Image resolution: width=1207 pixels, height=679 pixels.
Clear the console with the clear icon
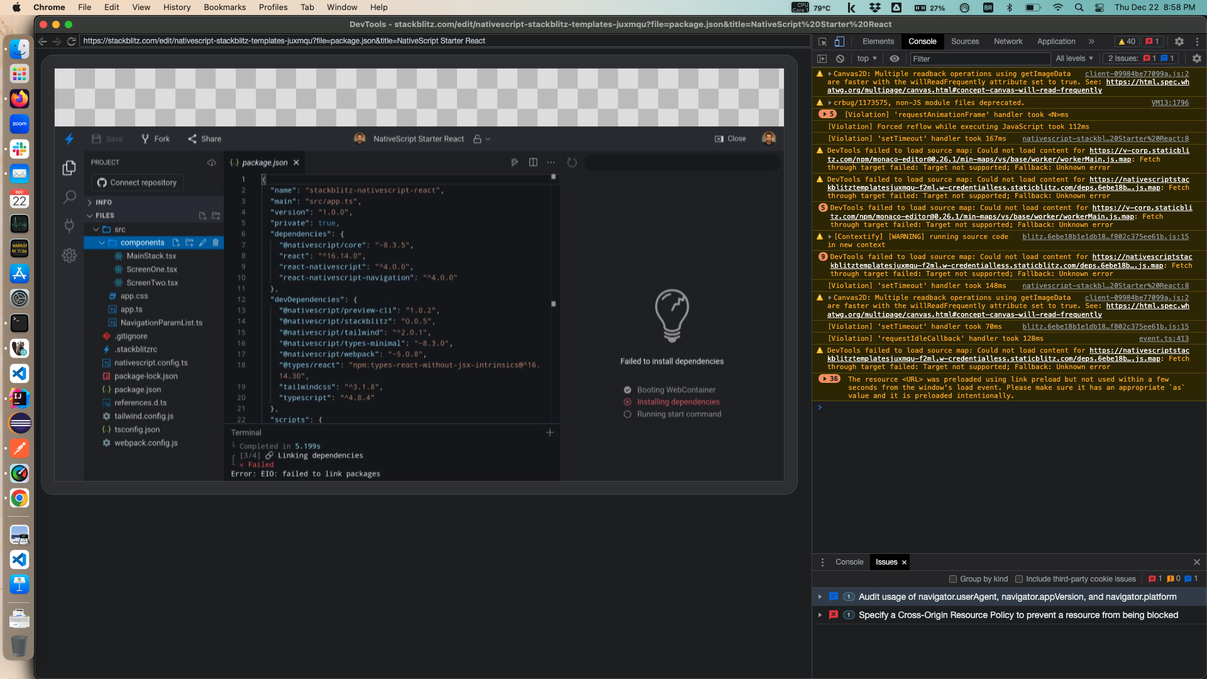point(840,58)
